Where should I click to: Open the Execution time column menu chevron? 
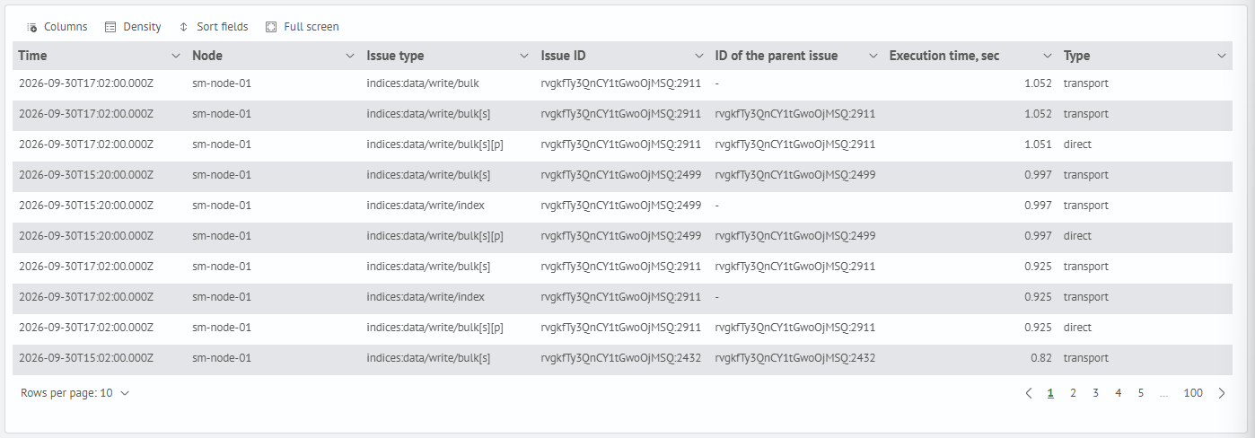(x=1047, y=56)
